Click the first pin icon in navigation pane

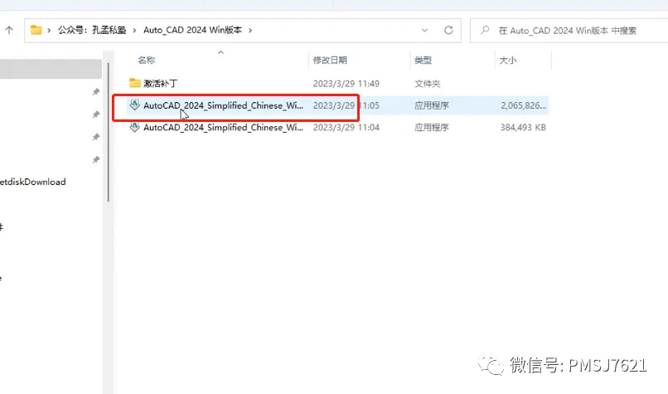click(96, 92)
